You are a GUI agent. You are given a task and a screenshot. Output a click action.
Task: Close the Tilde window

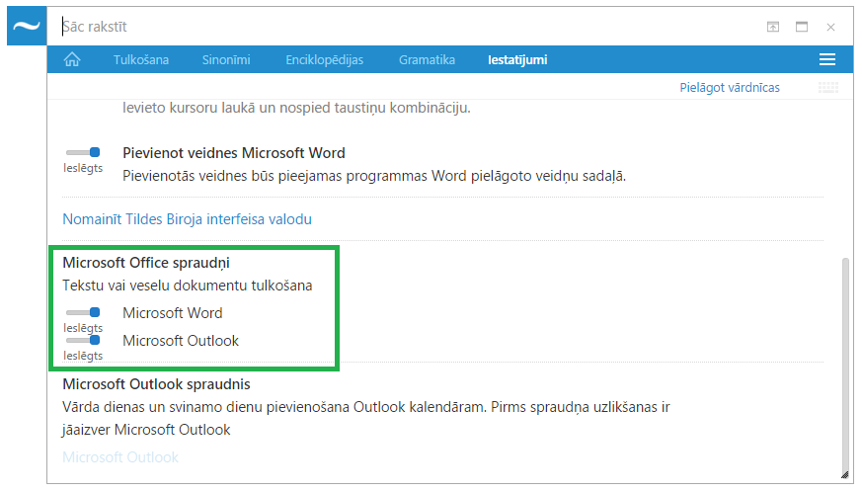(831, 27)
